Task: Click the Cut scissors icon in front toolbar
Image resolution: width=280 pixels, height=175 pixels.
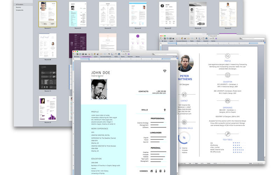Action: pos(89,54)
